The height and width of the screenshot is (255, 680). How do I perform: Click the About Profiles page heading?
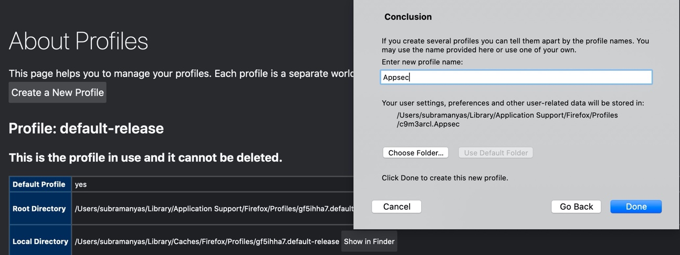78,41
